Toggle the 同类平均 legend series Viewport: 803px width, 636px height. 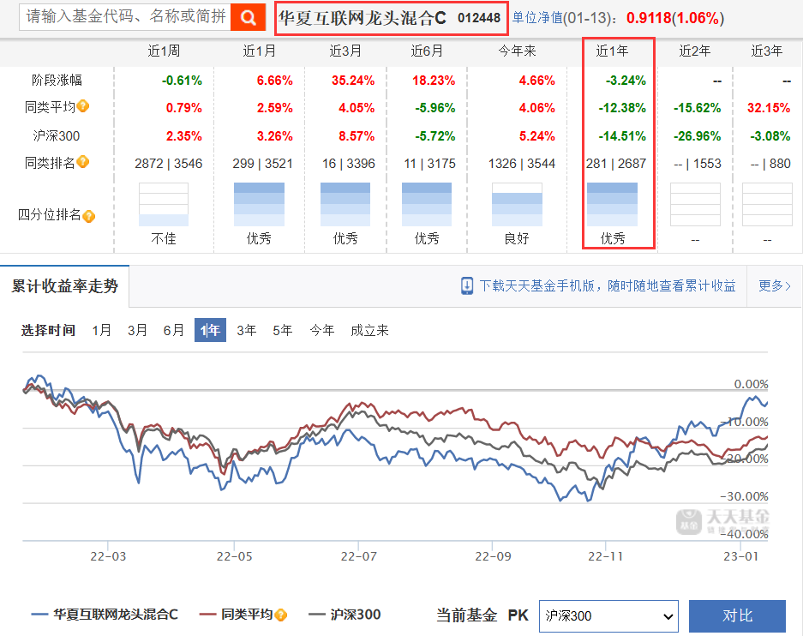point(237,615)
